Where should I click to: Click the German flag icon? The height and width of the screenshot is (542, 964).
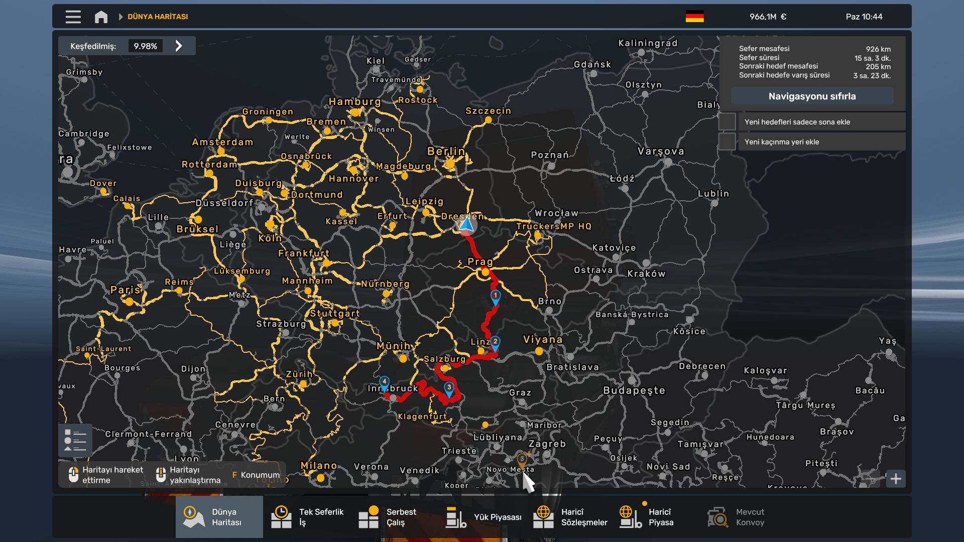click(694, 17)
